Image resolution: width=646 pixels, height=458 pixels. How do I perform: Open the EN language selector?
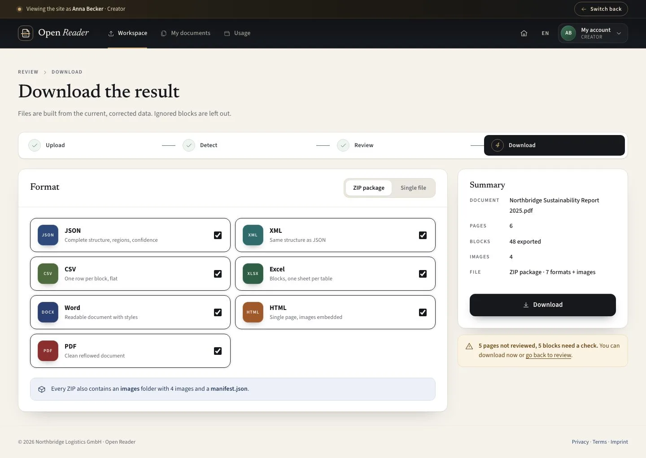click(x=545, y=33)
